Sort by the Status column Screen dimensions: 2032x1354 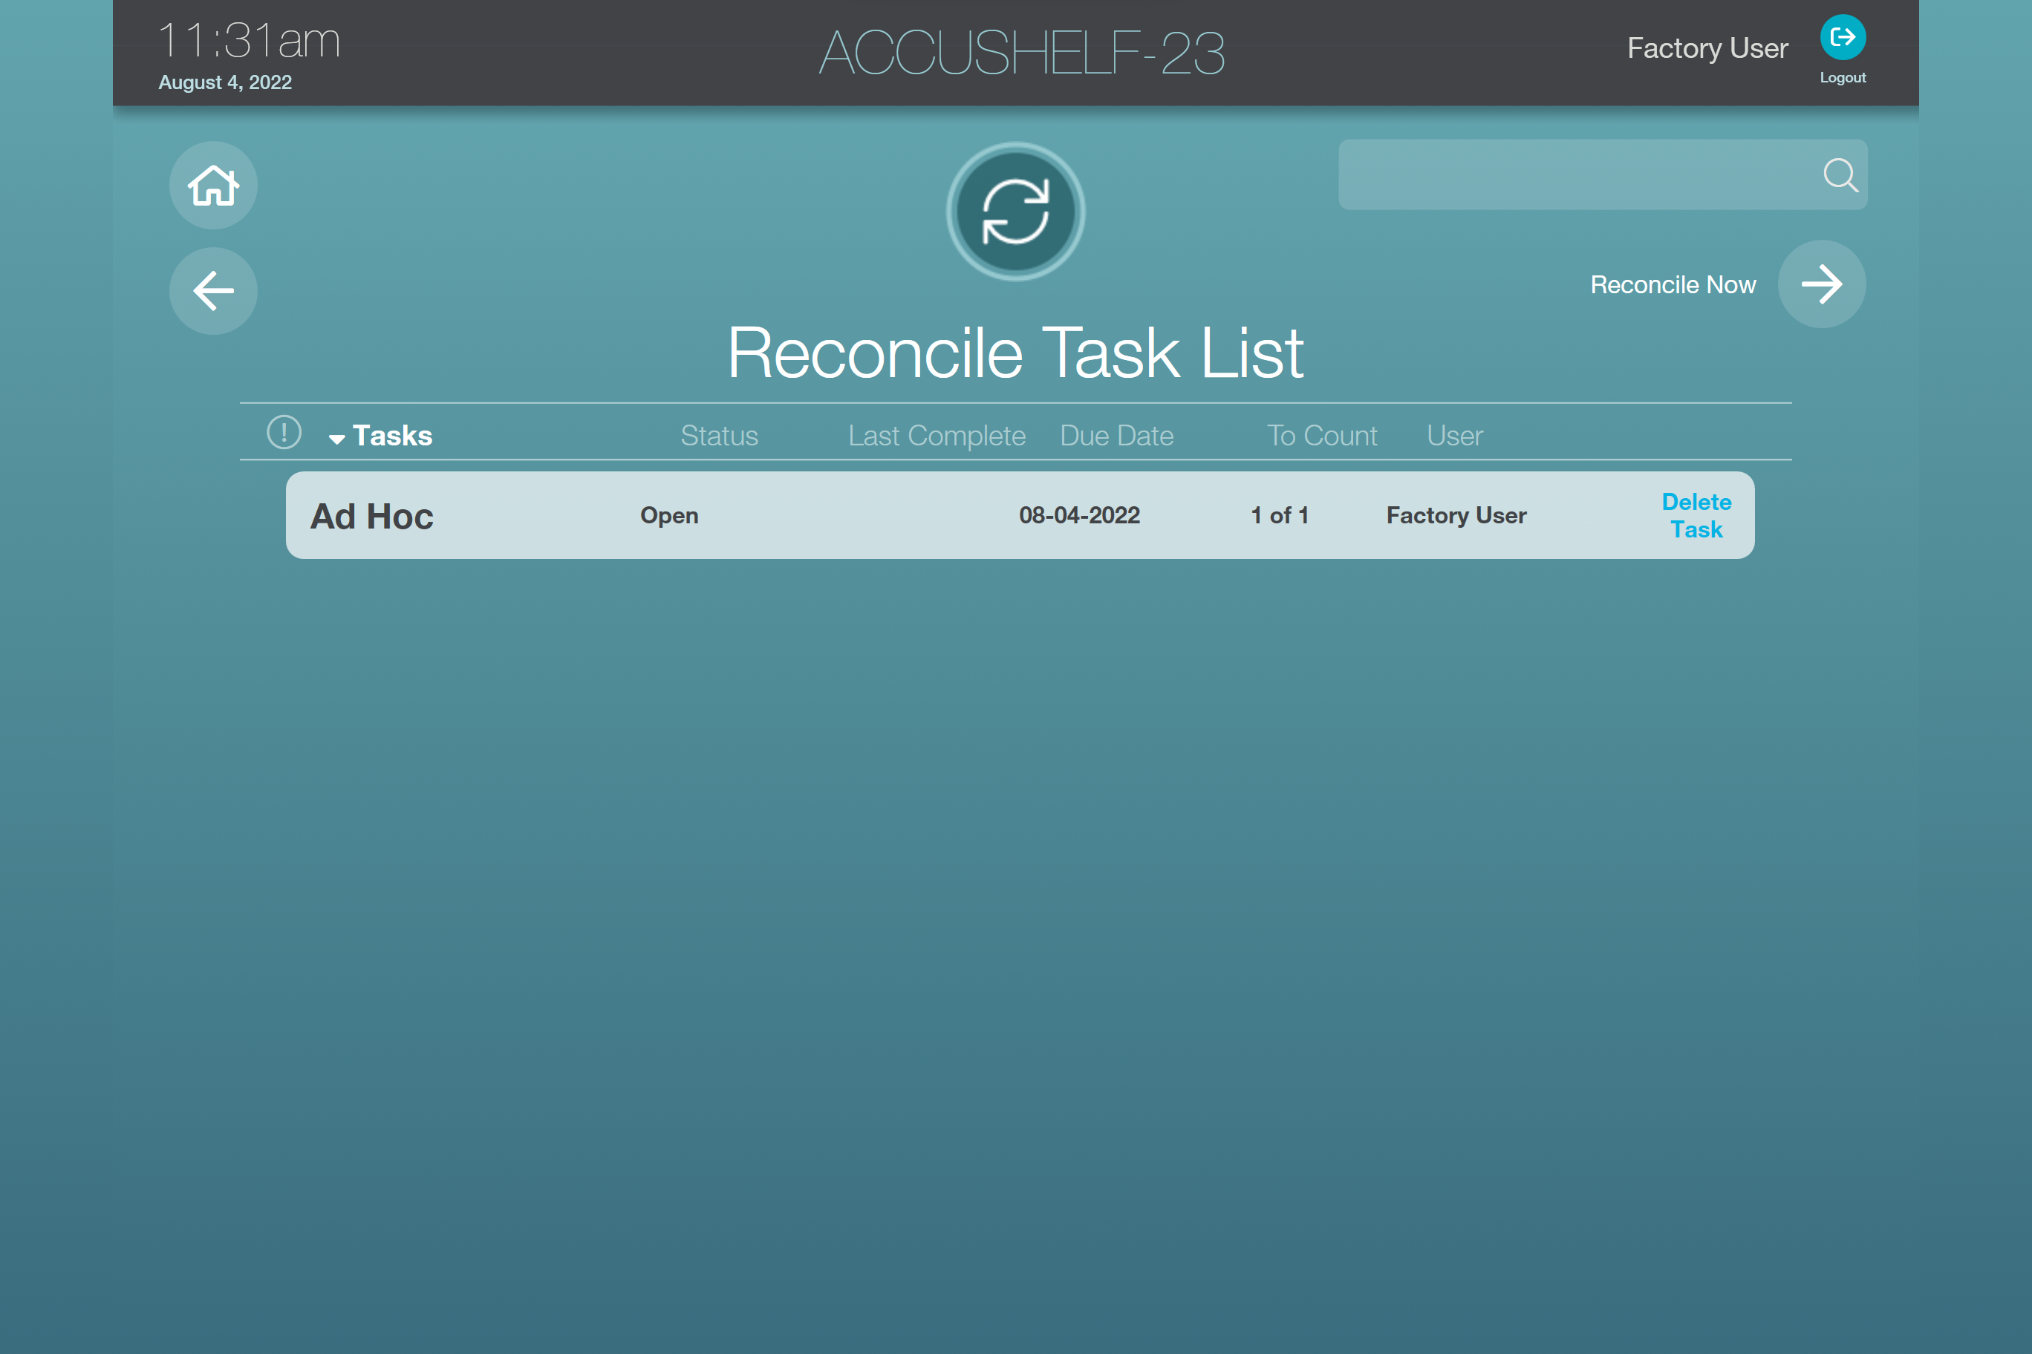(x=719, y=435)
